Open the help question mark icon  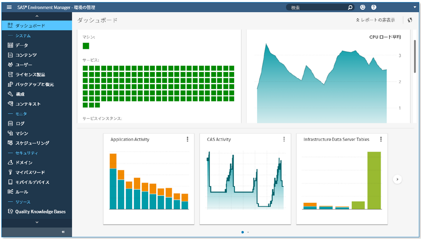coord(373,8)
